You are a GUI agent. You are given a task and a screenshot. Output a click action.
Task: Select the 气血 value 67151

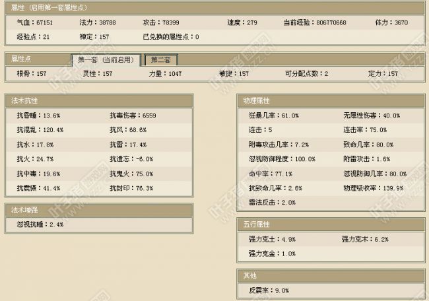[x=34, y=22]
